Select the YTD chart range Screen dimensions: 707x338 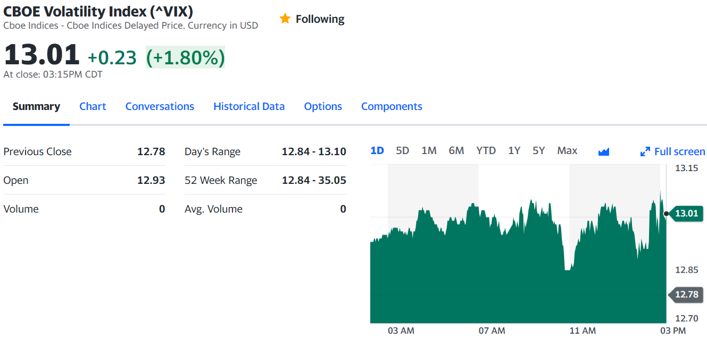486,150
